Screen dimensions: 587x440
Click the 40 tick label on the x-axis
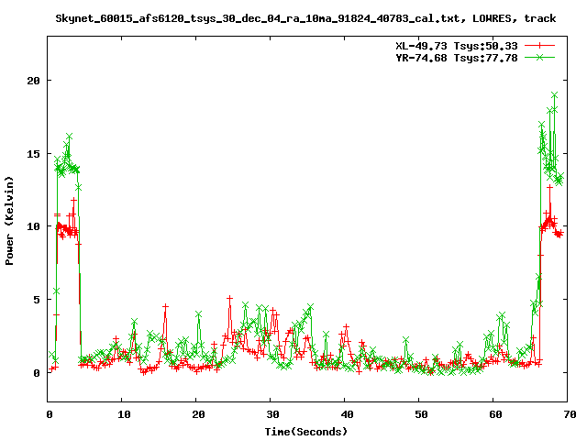coord(345,414)
